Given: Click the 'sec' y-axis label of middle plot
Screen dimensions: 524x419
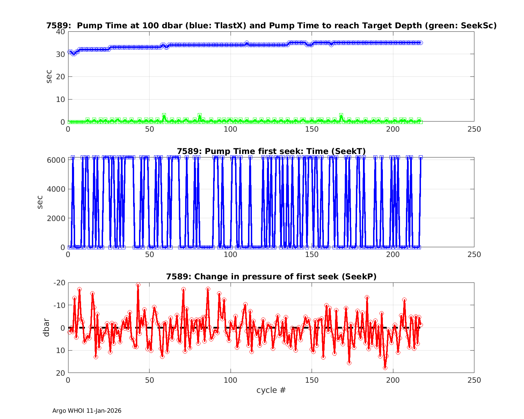Looking at the screenshot, I should (40, 202).
